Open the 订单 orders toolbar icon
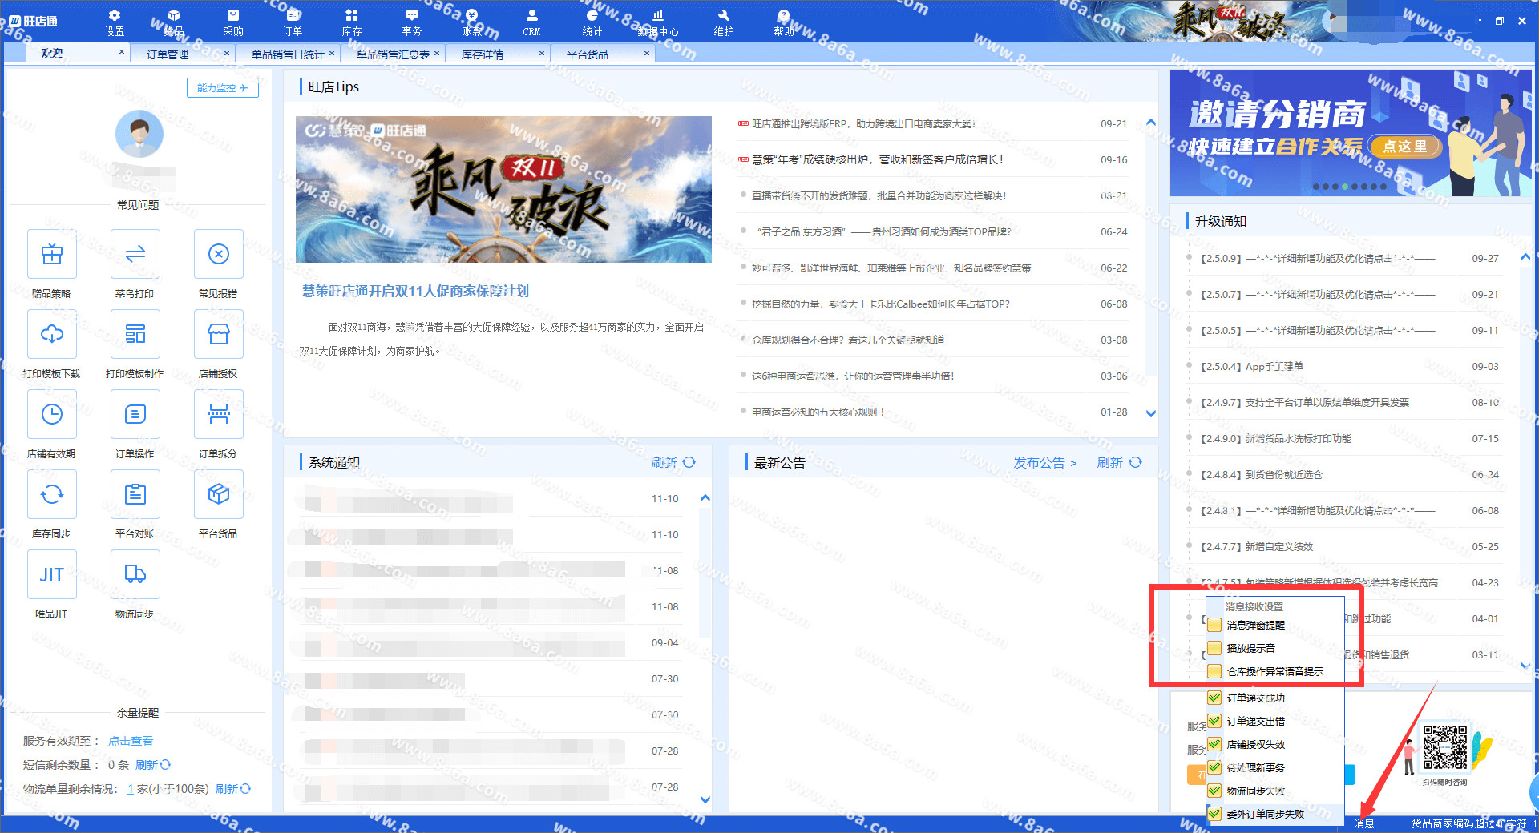The image size is (1539, 833). (x=293, y=22)
